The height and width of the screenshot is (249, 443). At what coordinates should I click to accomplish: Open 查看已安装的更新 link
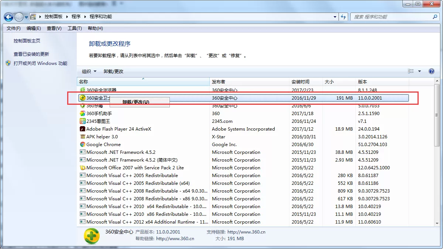click(31, 54)
